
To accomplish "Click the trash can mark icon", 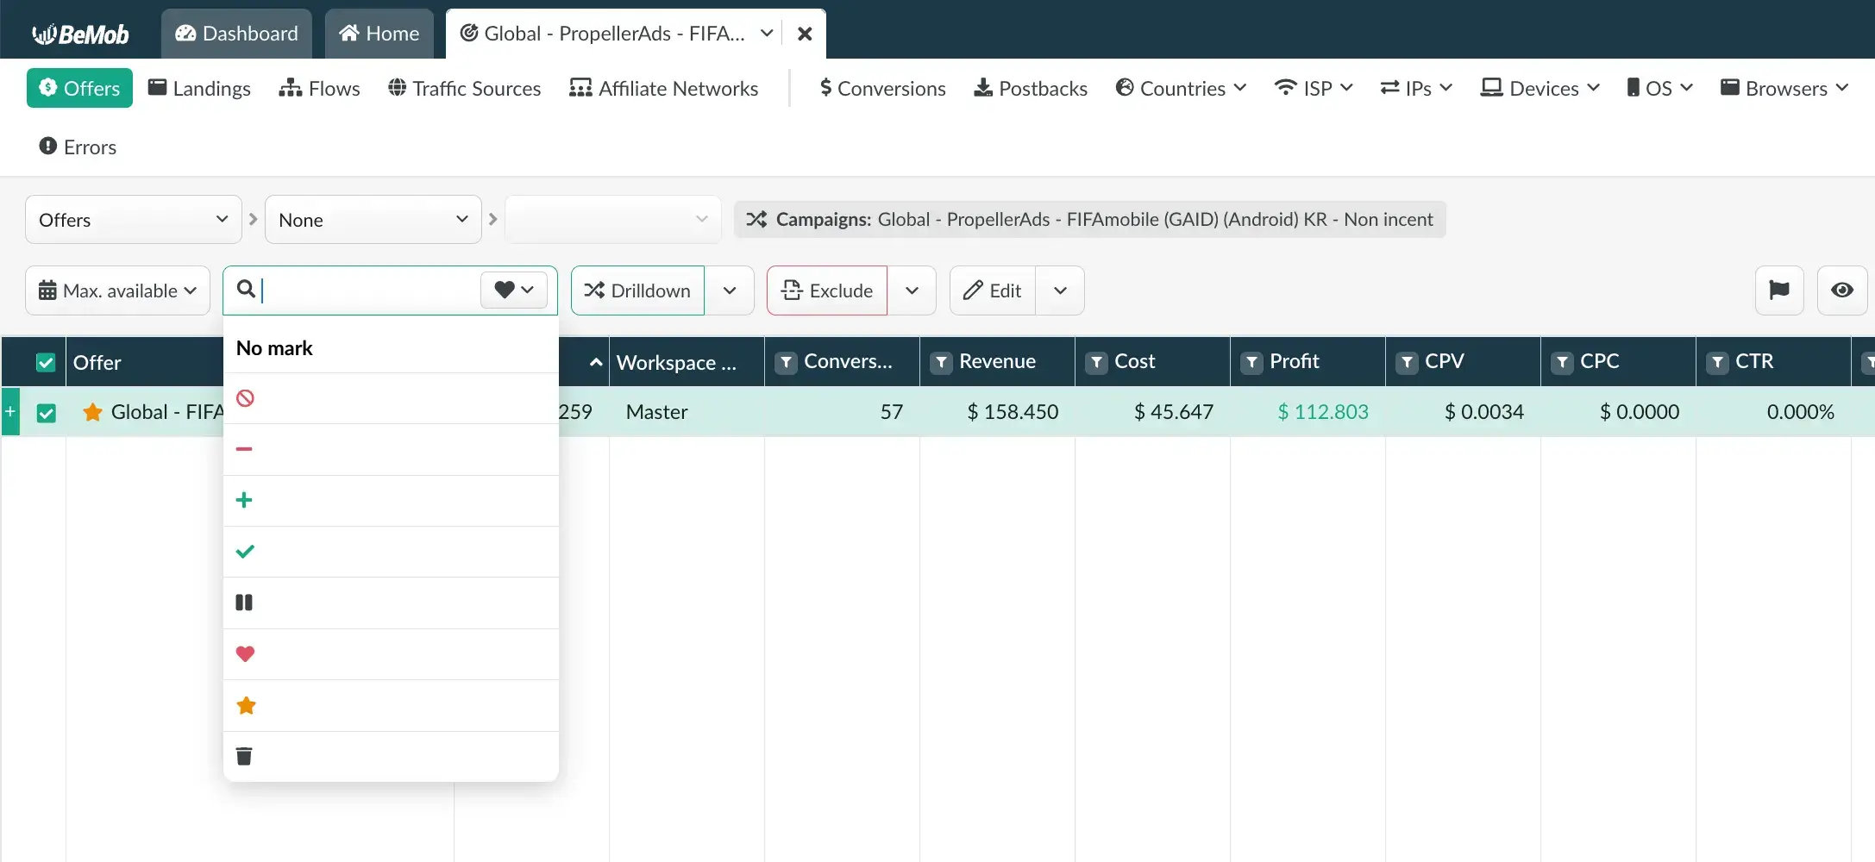I will (x=244, y=757).
